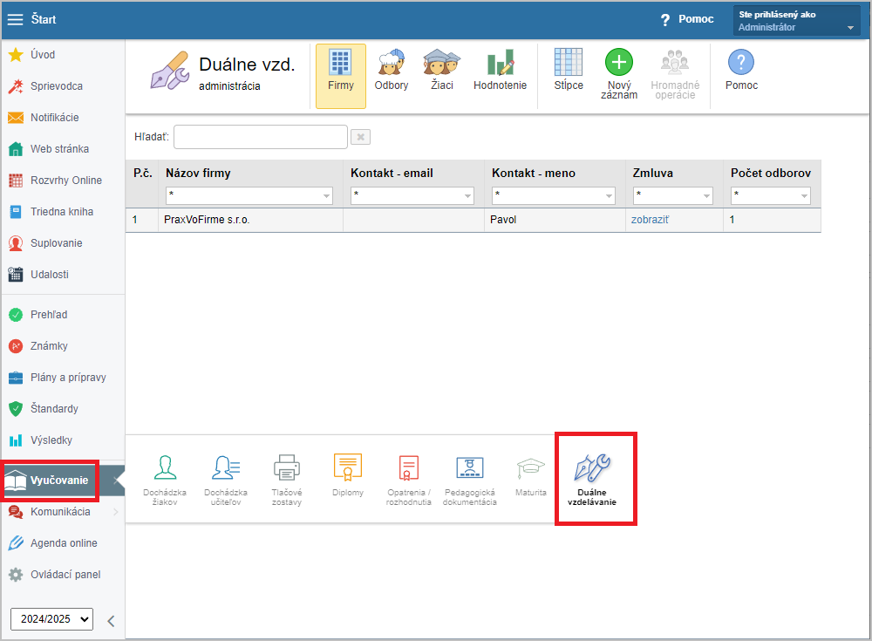The width and height of the screenshot is (872, 641).
Task: Sort by the Počet odborov column header
Action: coord(771,173)
